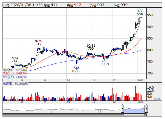Viewport: 165px width, 119px height.
Task: Click the '24' year label in overview
Action: 52,111
